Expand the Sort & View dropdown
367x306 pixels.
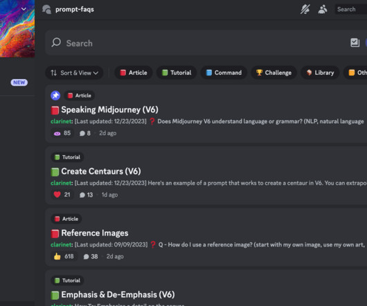click(x=74, y=73)
